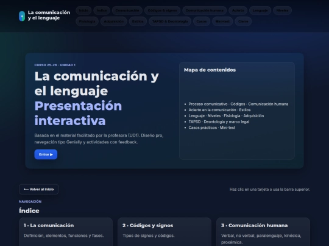Go to the Cierre nav pill
The image size is (329, 246).
tap(243, 21)
